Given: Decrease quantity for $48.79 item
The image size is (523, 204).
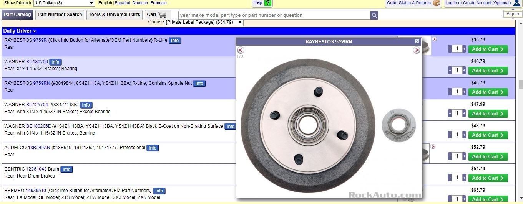Looking at the screenshot, I should pyautogui.click(x=450, y=135).
